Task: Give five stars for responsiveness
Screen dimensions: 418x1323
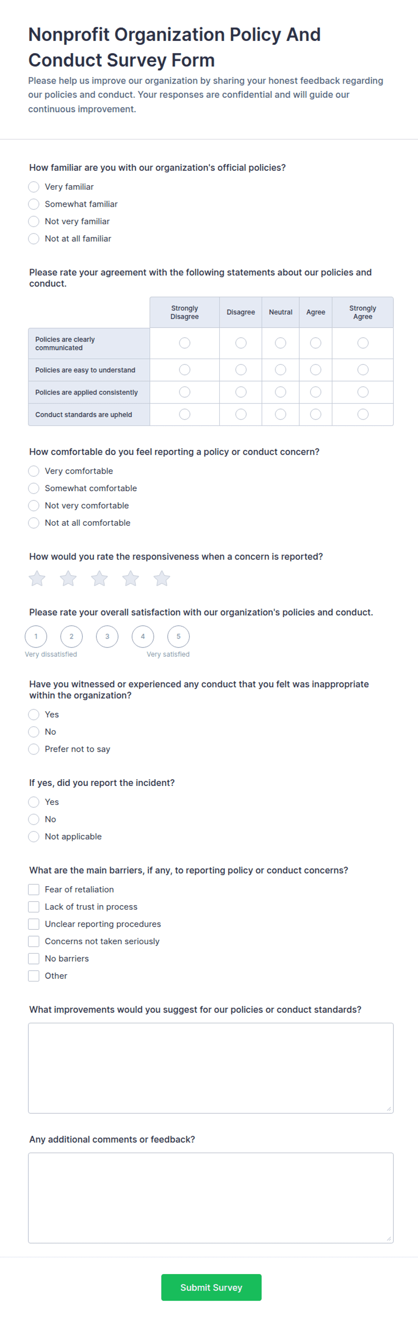Action: (x=162, y=578)
